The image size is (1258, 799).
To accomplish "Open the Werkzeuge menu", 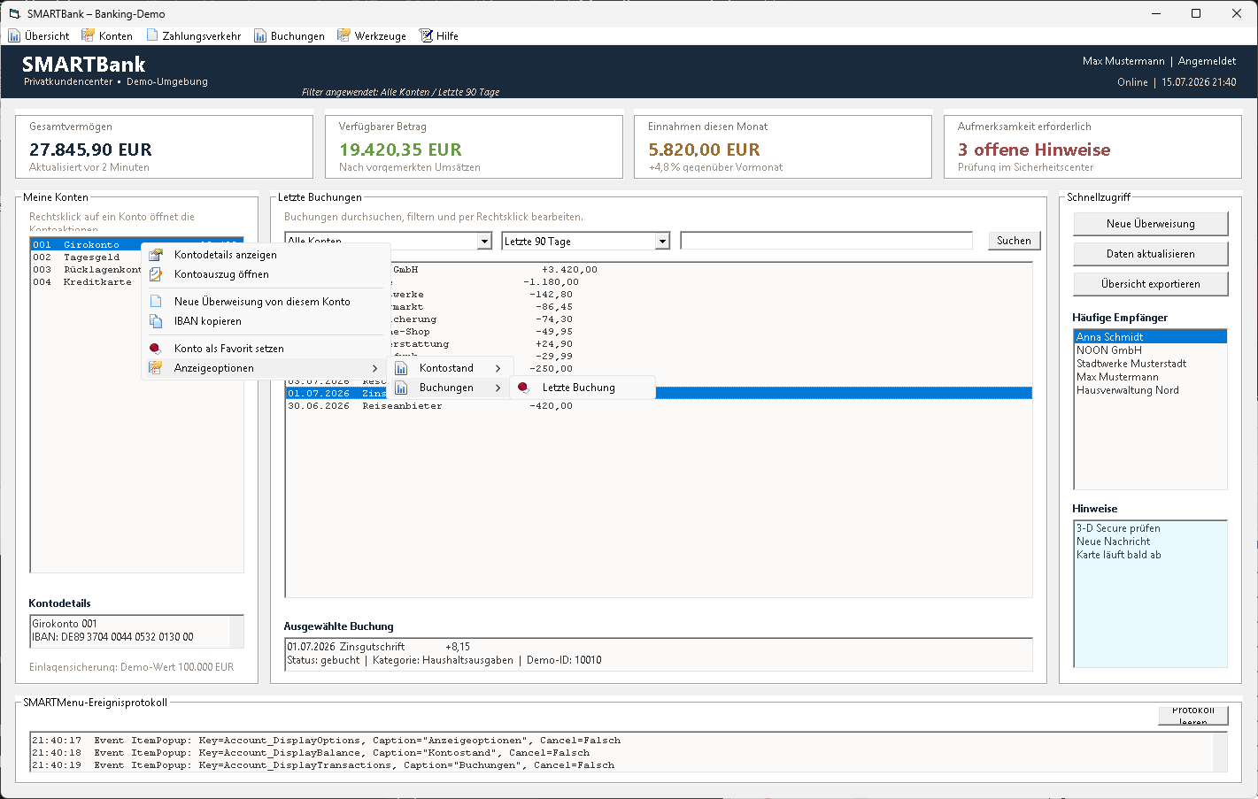I will (x=372, y=36).
